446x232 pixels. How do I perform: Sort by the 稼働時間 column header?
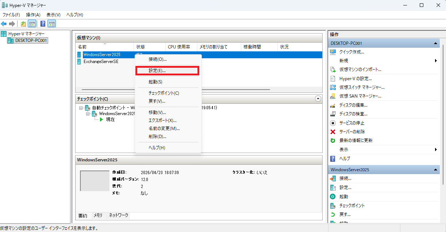(259, 47)
